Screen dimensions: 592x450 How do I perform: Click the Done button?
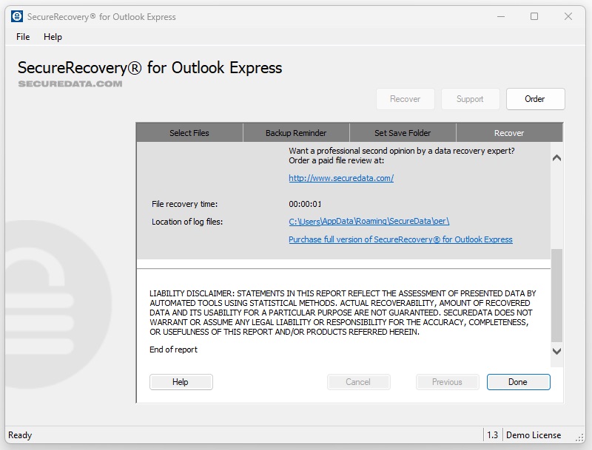518,382
